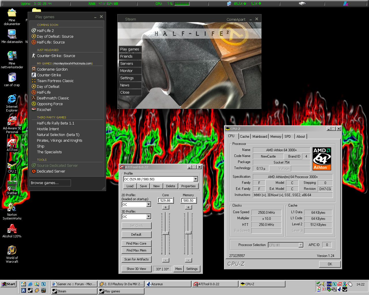
Task: Click the Steam icon in quick launch
Action: click(x=30, y=290)
